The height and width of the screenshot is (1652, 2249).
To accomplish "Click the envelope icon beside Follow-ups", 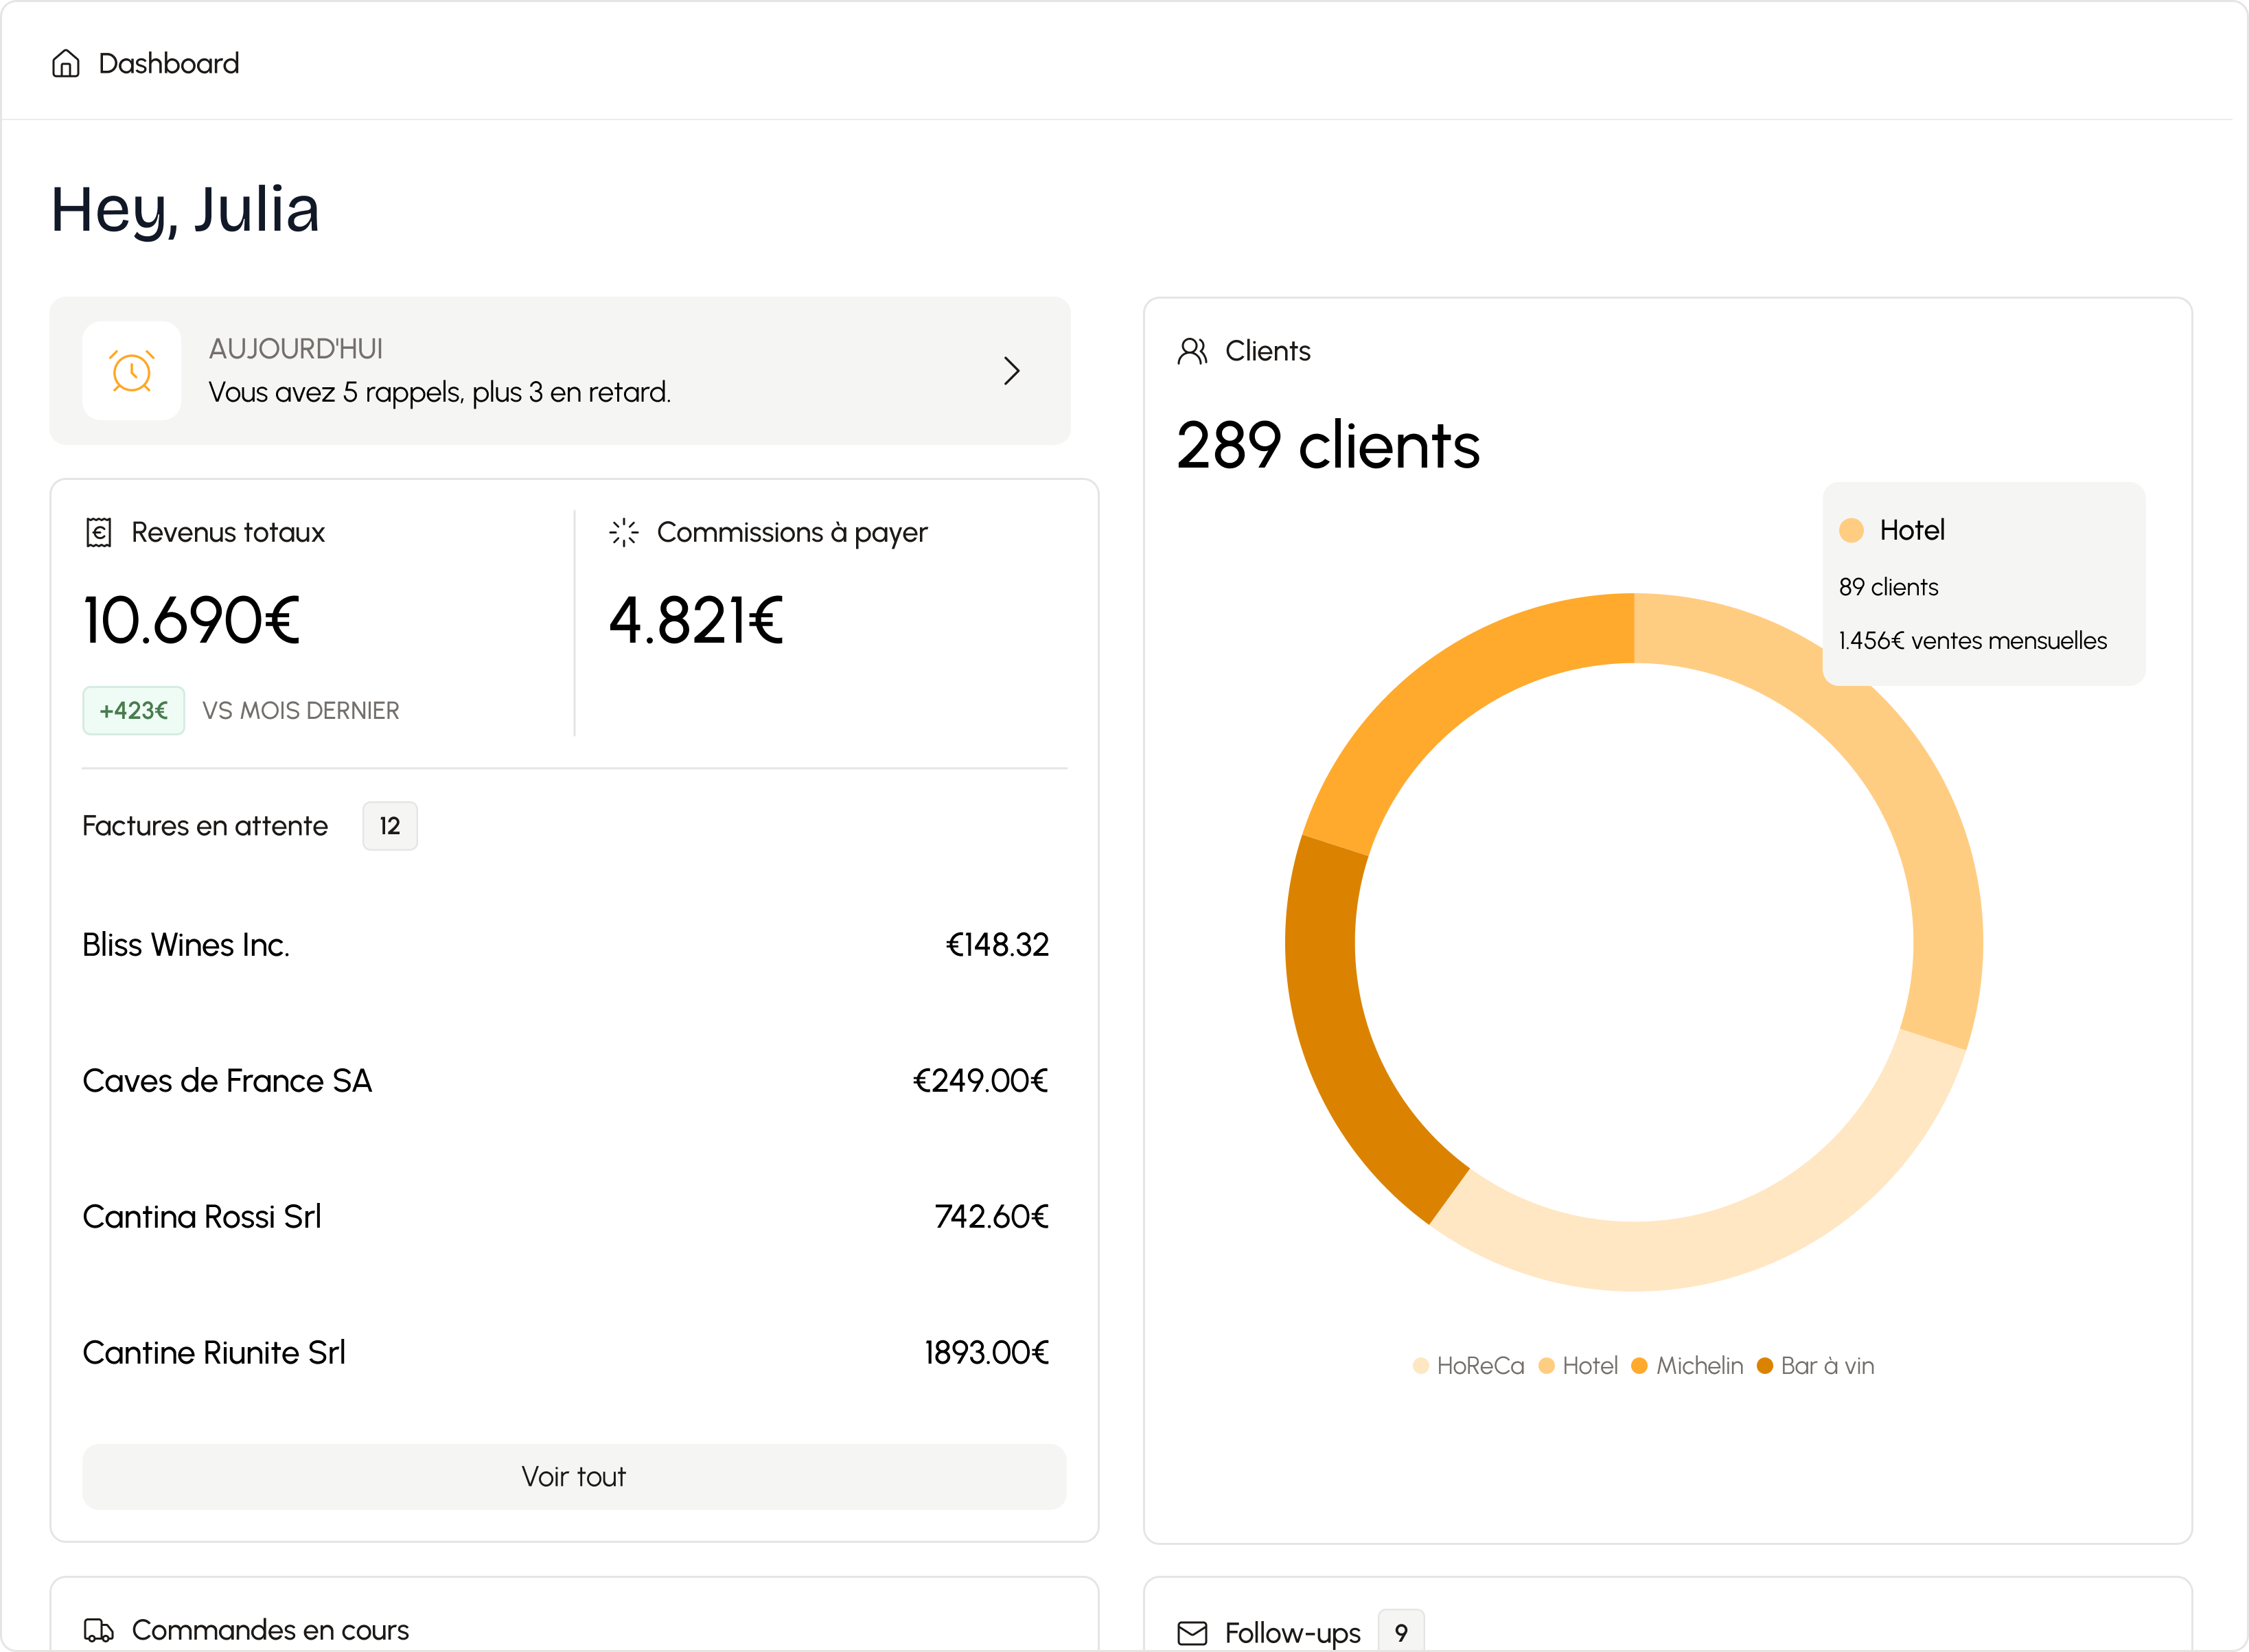I will (x=1192, y=1633).
